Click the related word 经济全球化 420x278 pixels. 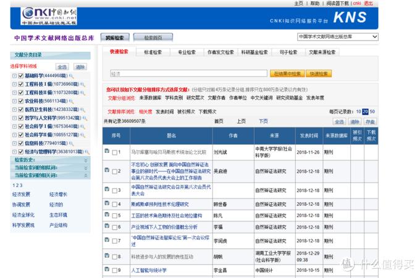tap(23, 215)
